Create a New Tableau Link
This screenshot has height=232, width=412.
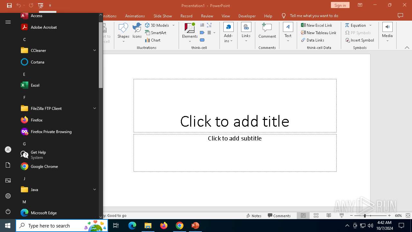tap(319, 33)
